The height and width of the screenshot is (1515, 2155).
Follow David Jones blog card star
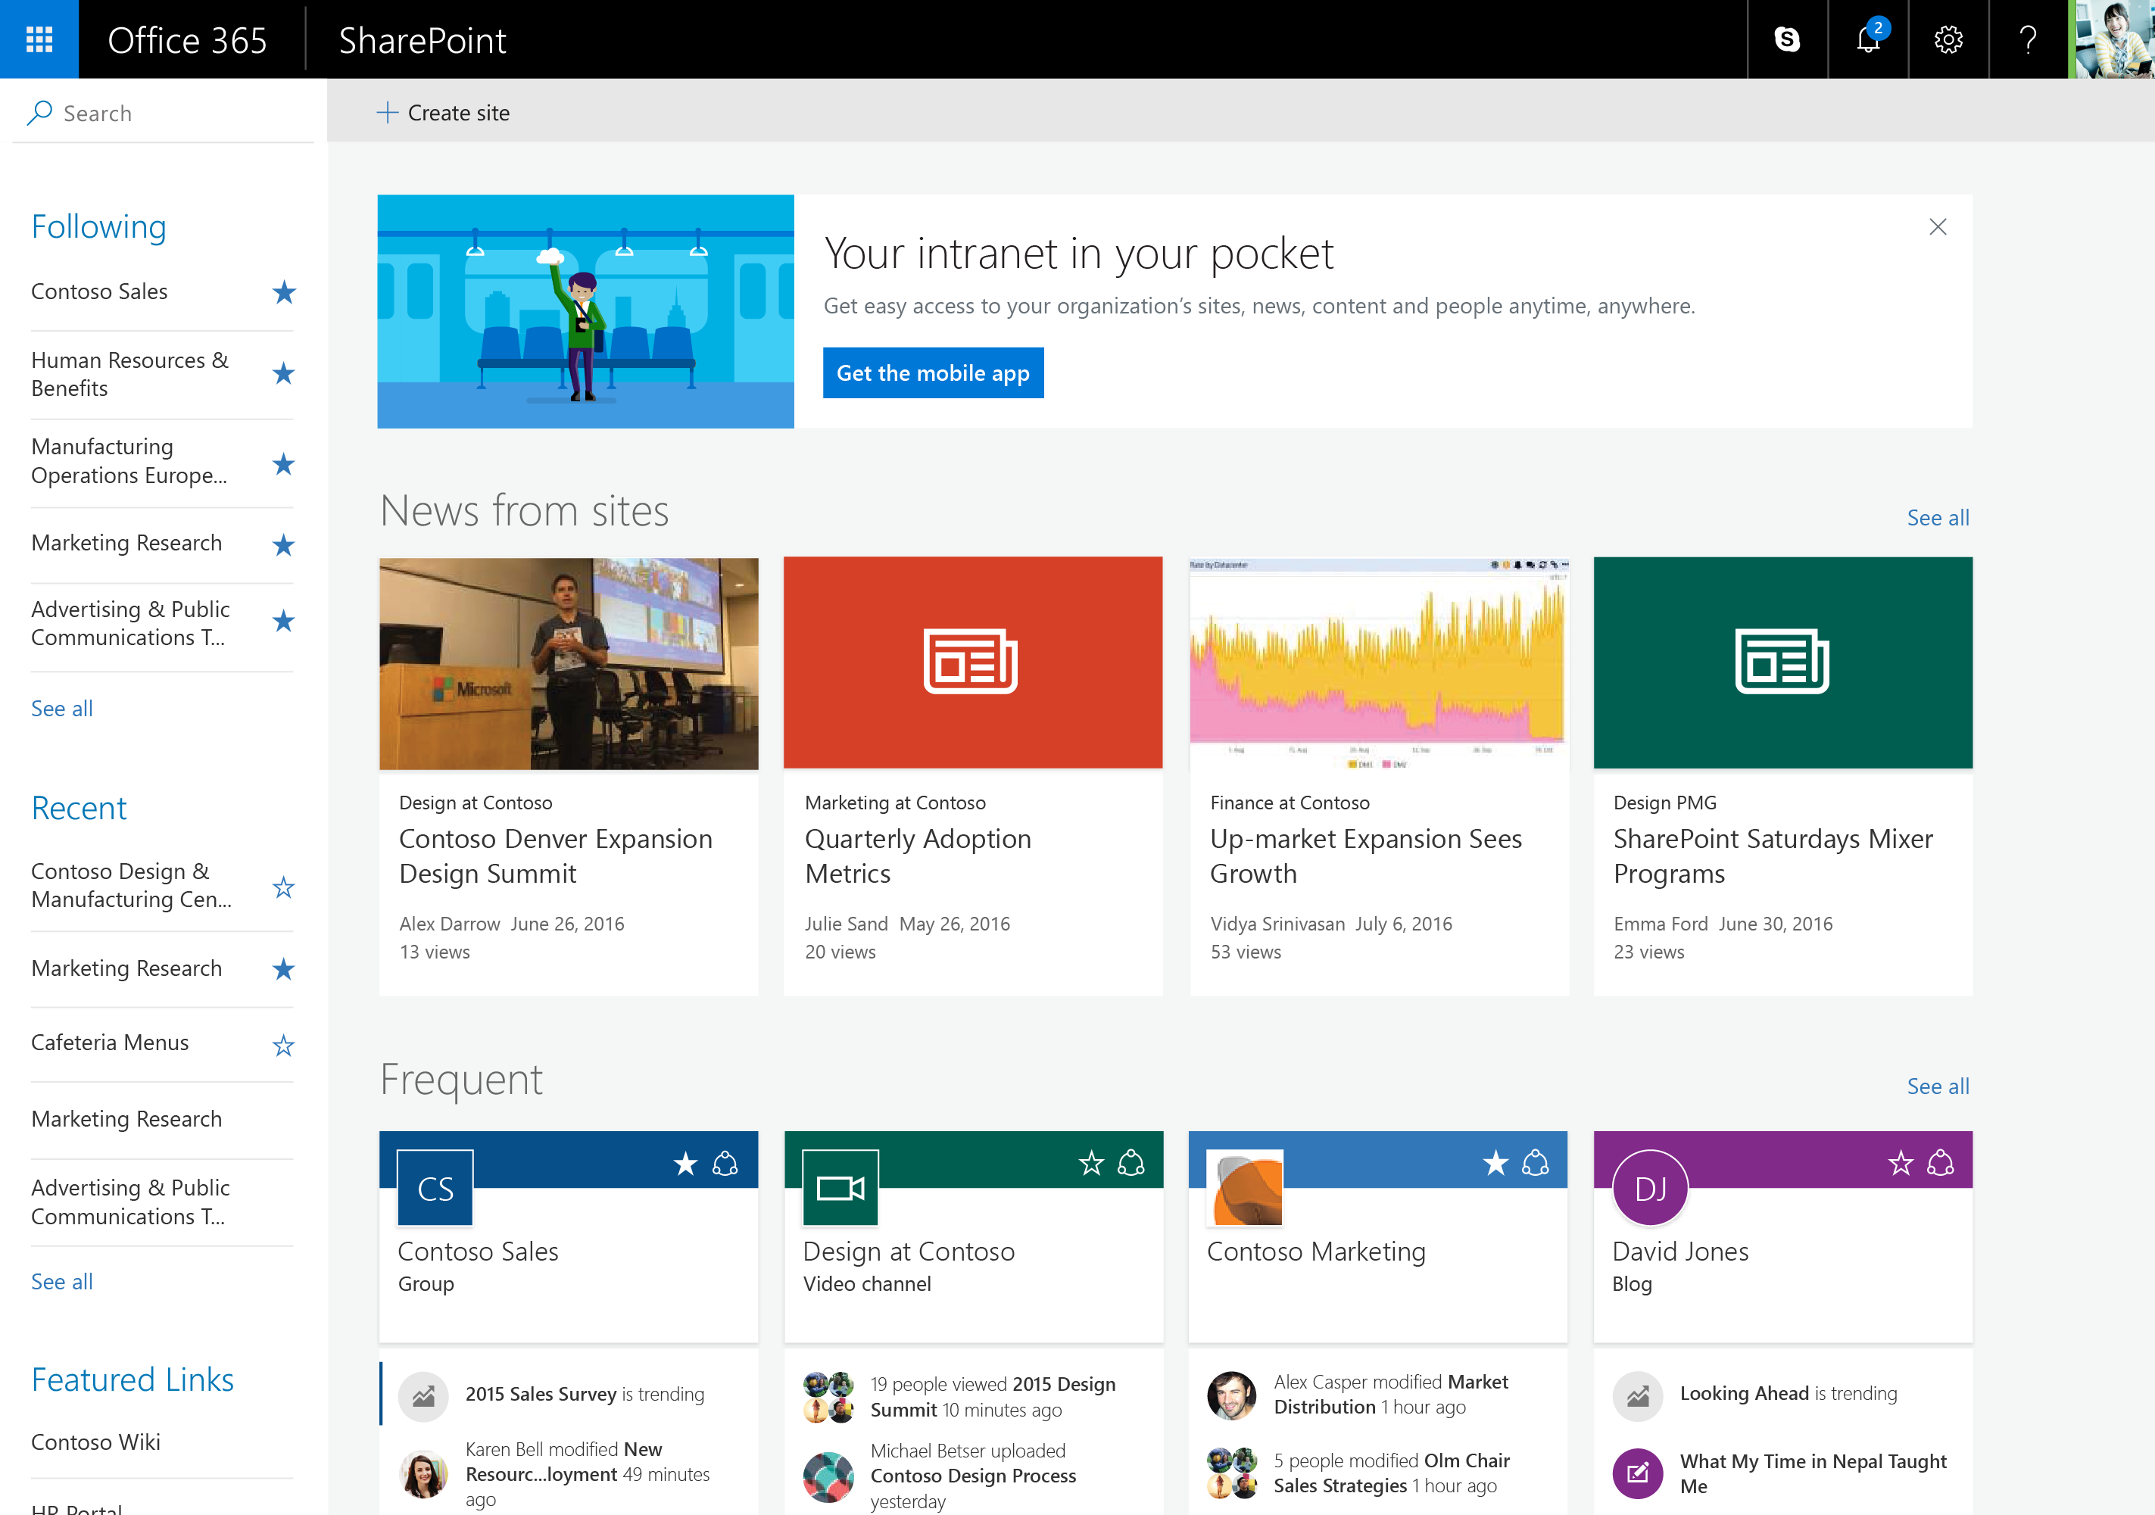tap(1901, 1164)
